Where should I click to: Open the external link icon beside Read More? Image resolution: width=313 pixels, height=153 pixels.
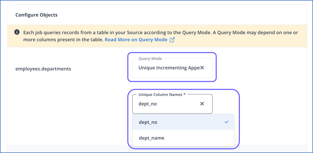coord(173,39)
